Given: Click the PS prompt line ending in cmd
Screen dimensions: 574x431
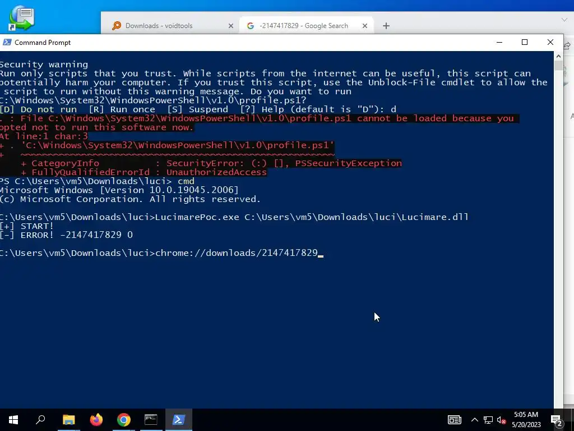Looking at the screenshot, I should (97, 181).
